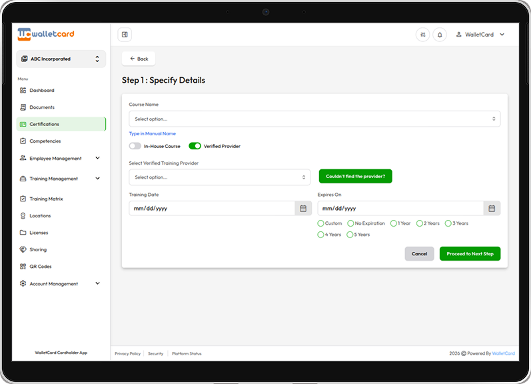Click the Account Management gear icon
The image size is (531, 384).
coord(23,283)
